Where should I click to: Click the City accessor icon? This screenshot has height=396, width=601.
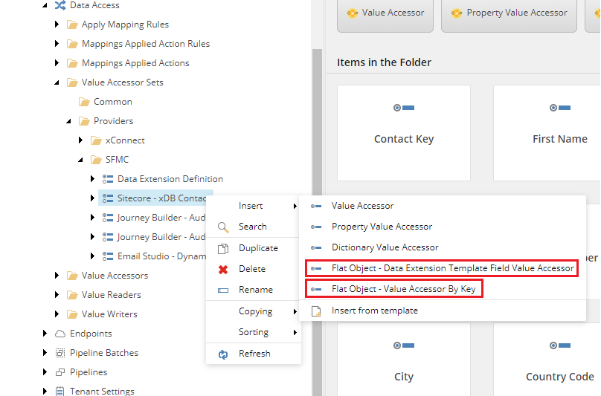[x=404, y=345]
